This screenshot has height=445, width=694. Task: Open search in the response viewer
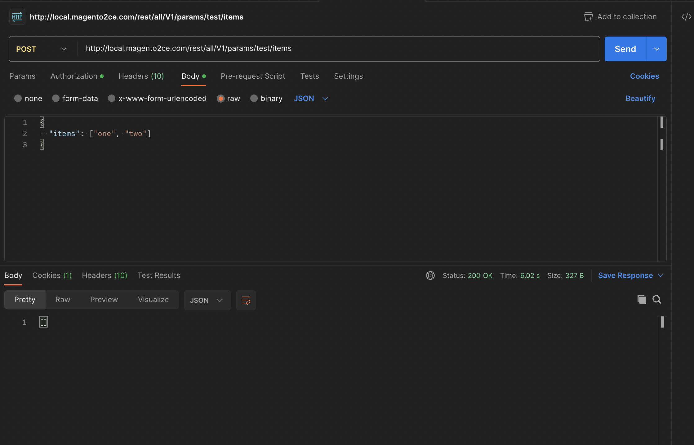657,299
